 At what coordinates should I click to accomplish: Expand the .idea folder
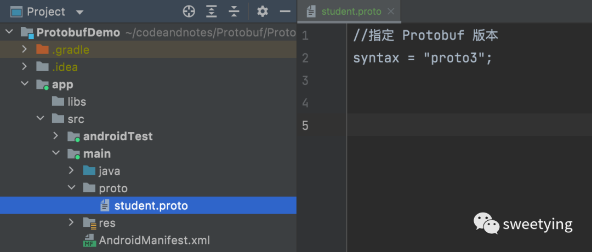click(x=24, y=67)
